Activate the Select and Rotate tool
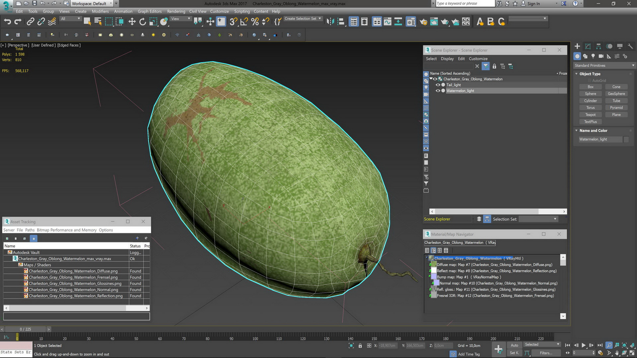The height and width of the screenshot is (358, 637). [x=143, y=22]
